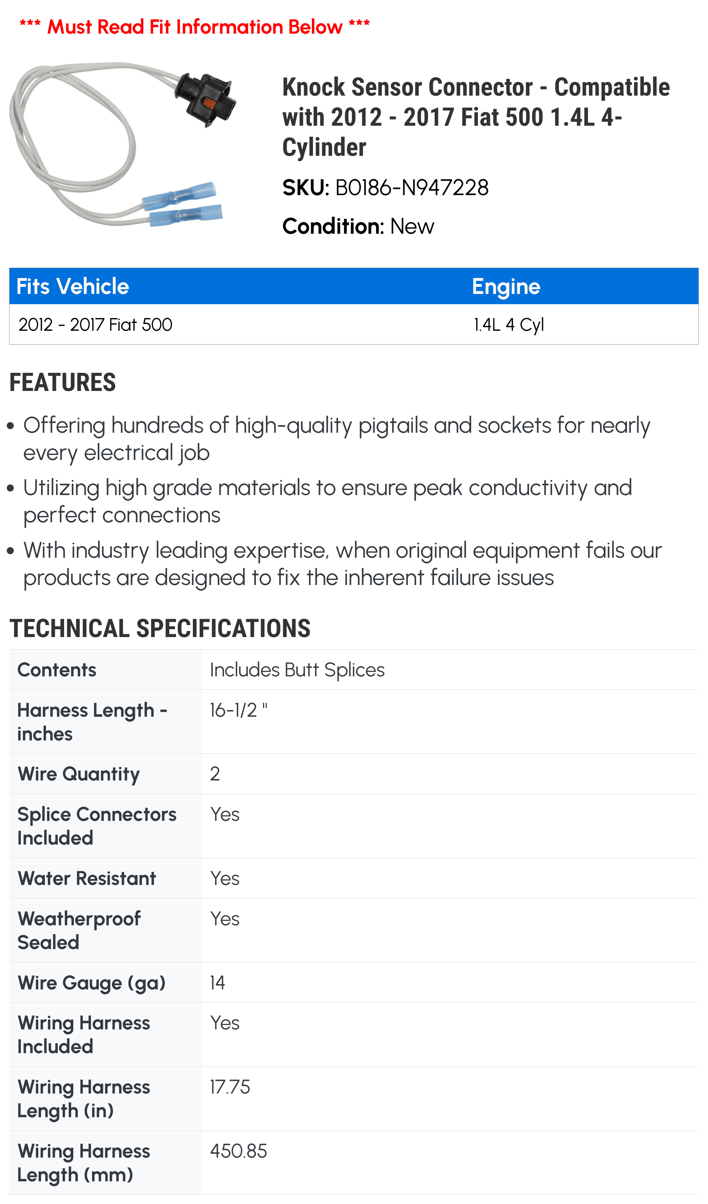Click the Fits Vehicle column header

click(73, 287)
